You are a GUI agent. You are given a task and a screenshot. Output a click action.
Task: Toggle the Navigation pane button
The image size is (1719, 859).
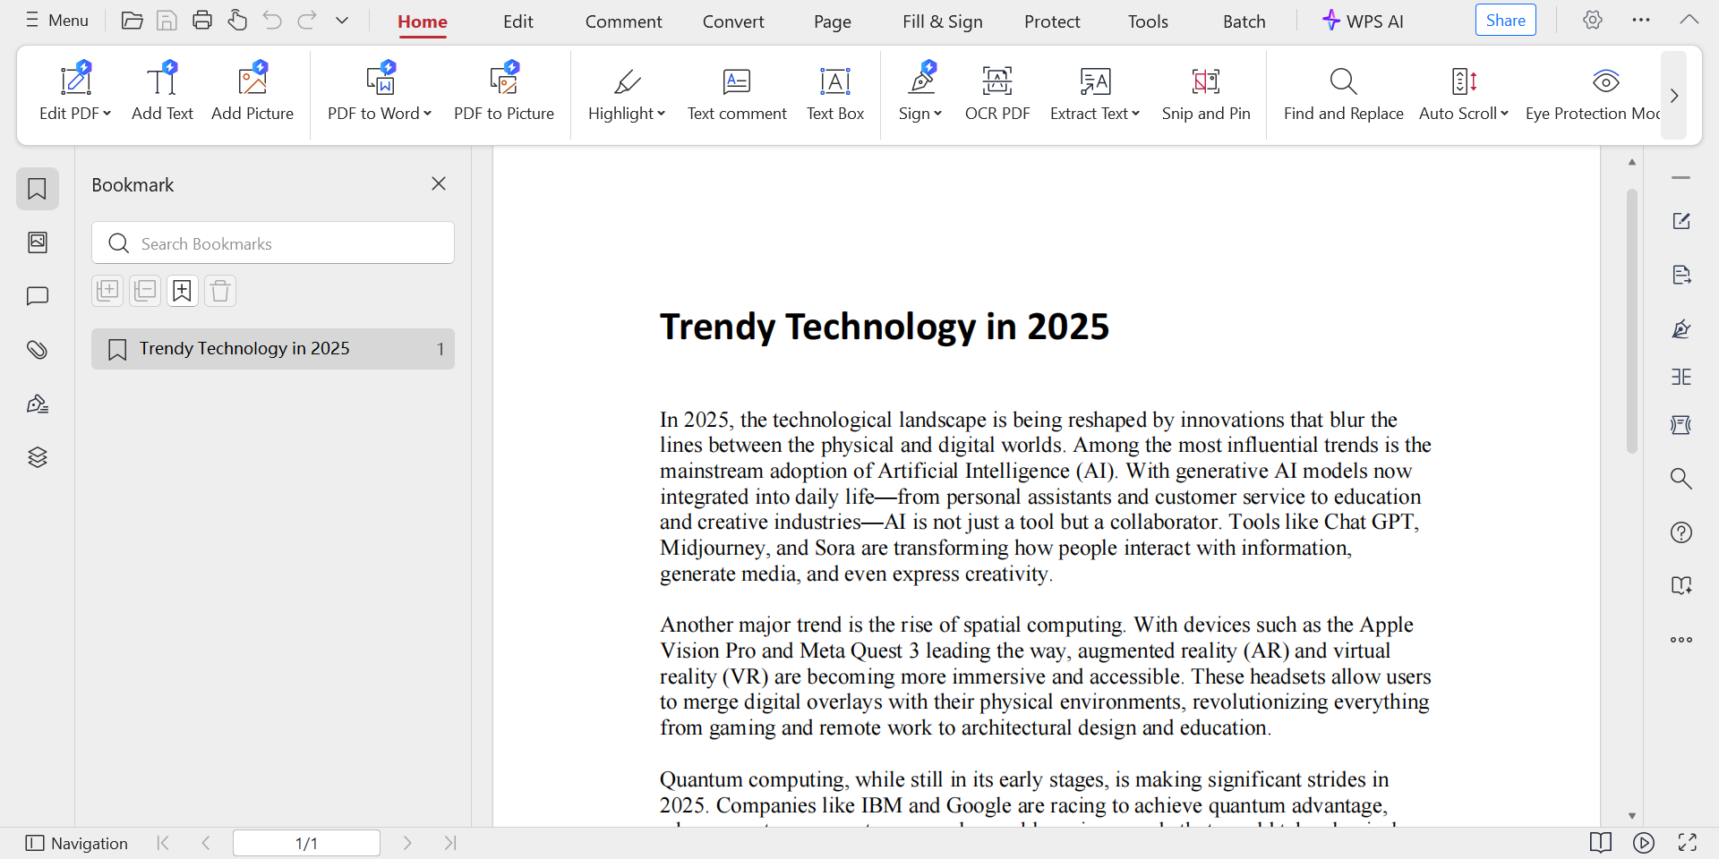coord(77,843)
